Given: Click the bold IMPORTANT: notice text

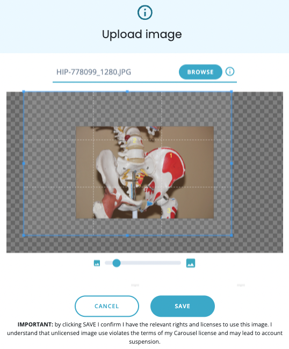Looking at the screenshot, I should click(35, 324).
